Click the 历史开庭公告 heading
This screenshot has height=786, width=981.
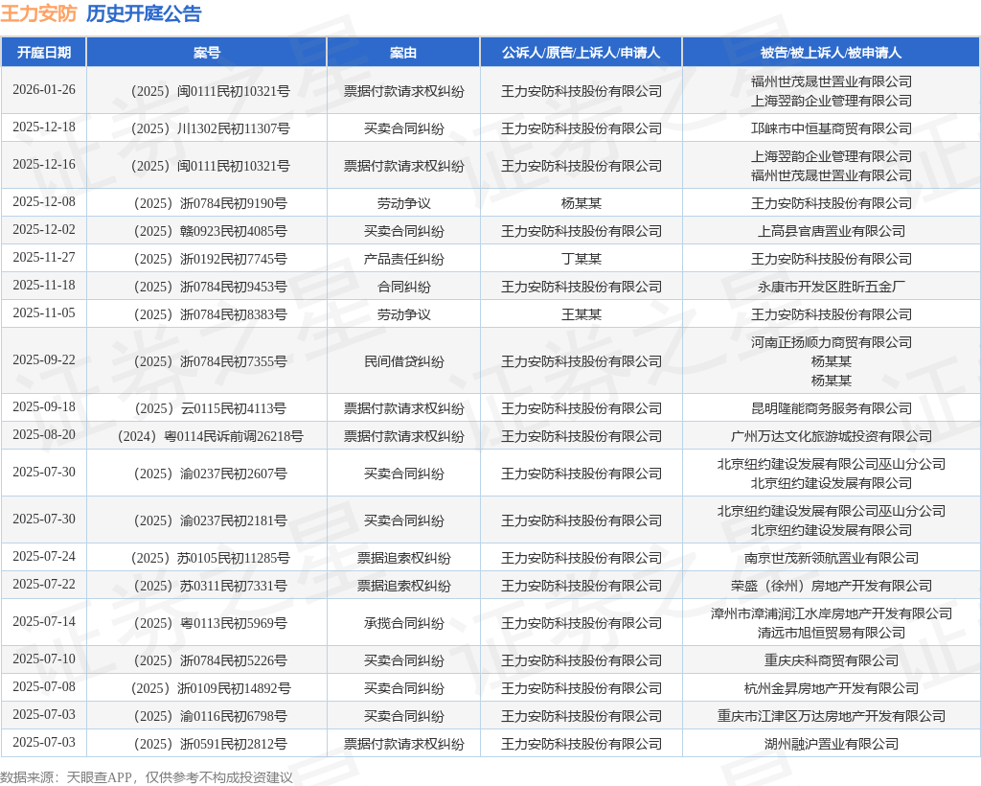click(144, 13)
